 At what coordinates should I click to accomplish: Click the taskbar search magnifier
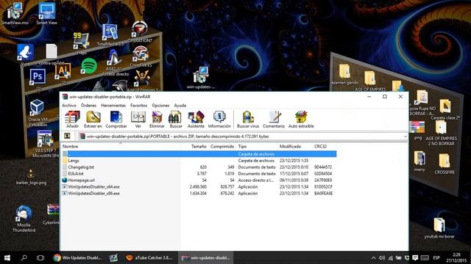click(24, 257)
